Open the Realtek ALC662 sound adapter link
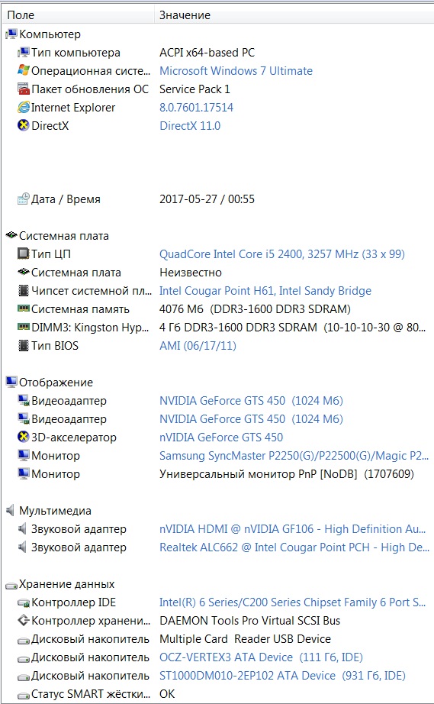The height and width of the screenshot is (704, 434). coord(294,547)
